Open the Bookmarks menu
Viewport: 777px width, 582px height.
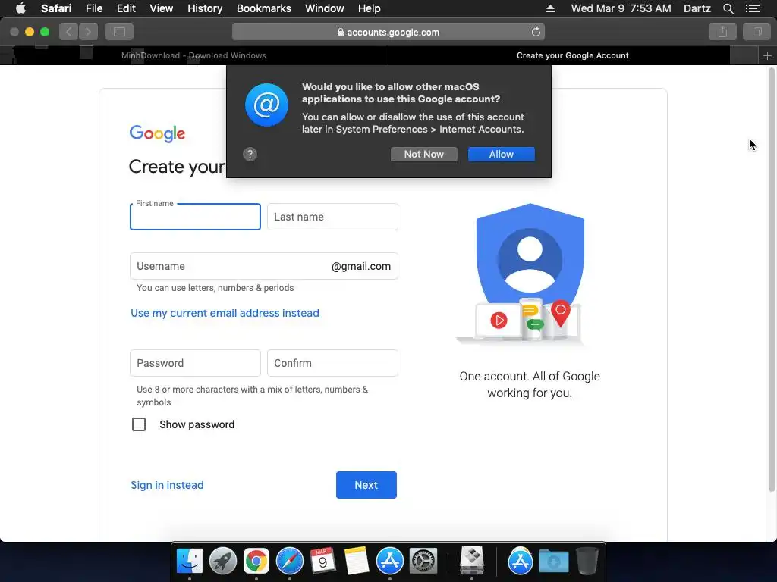pos(263,8)
